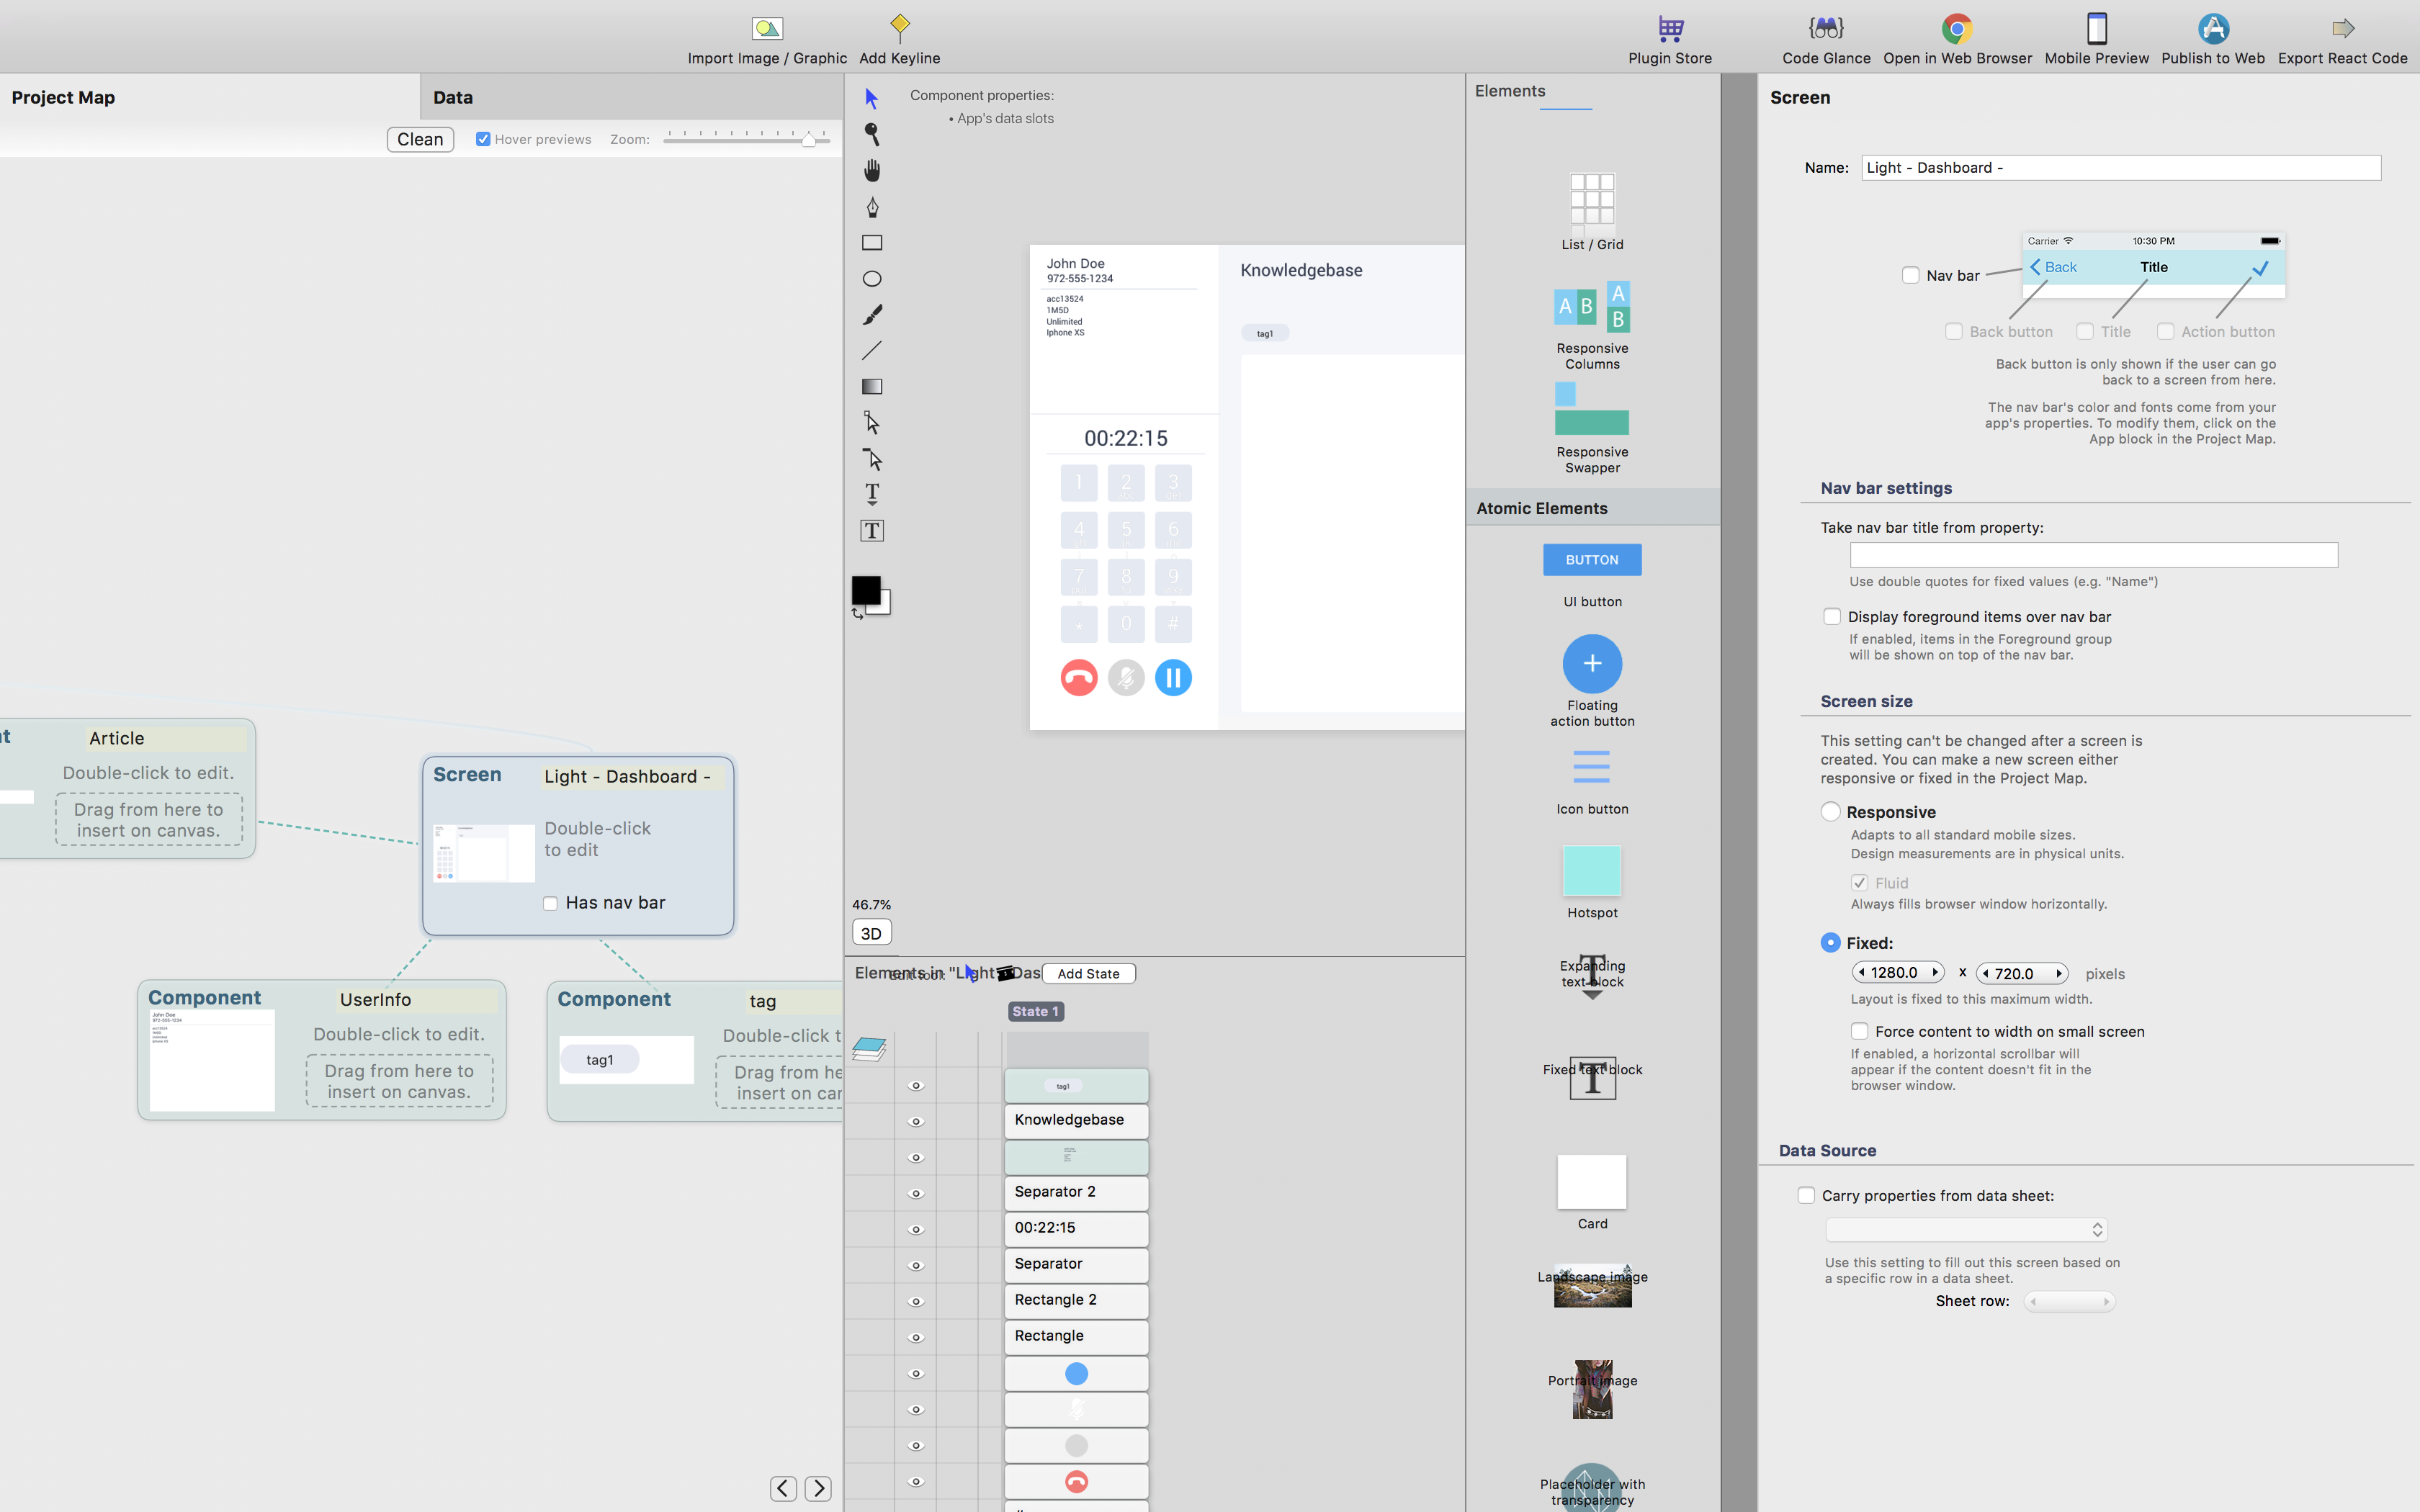Viewport: 2420px width, 1512px height.
Task: Pick the Gradient tool
Action: (x=872, y=387)
